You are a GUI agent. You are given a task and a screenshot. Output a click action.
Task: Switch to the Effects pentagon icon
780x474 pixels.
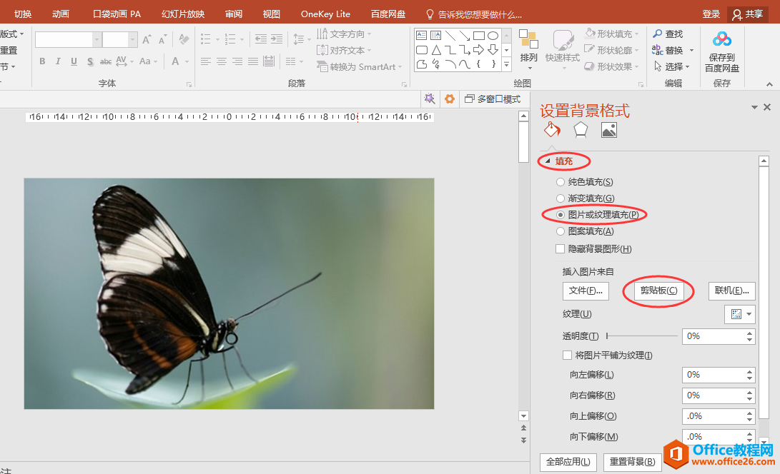click(580, 130)
